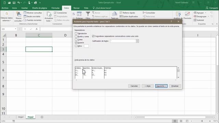This screenshot has height=123, width=219.
Task: Click the Open folder icon in quick access toolbar
Action: [x=9, y=3]
